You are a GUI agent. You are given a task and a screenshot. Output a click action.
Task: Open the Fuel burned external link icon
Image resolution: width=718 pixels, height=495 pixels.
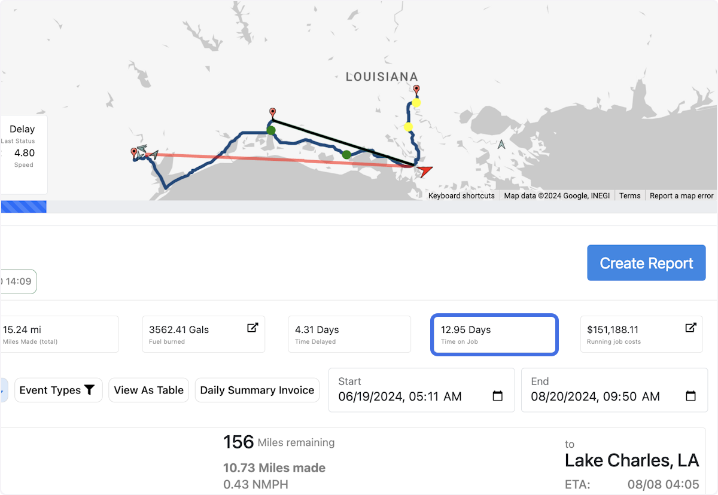[x=252, y=328]
